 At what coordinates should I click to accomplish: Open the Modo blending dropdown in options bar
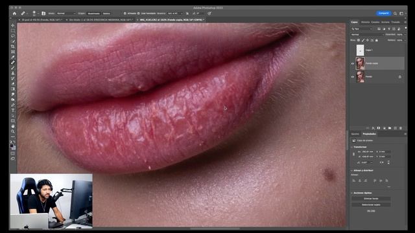pyautogui.click(x=65, y=13)
